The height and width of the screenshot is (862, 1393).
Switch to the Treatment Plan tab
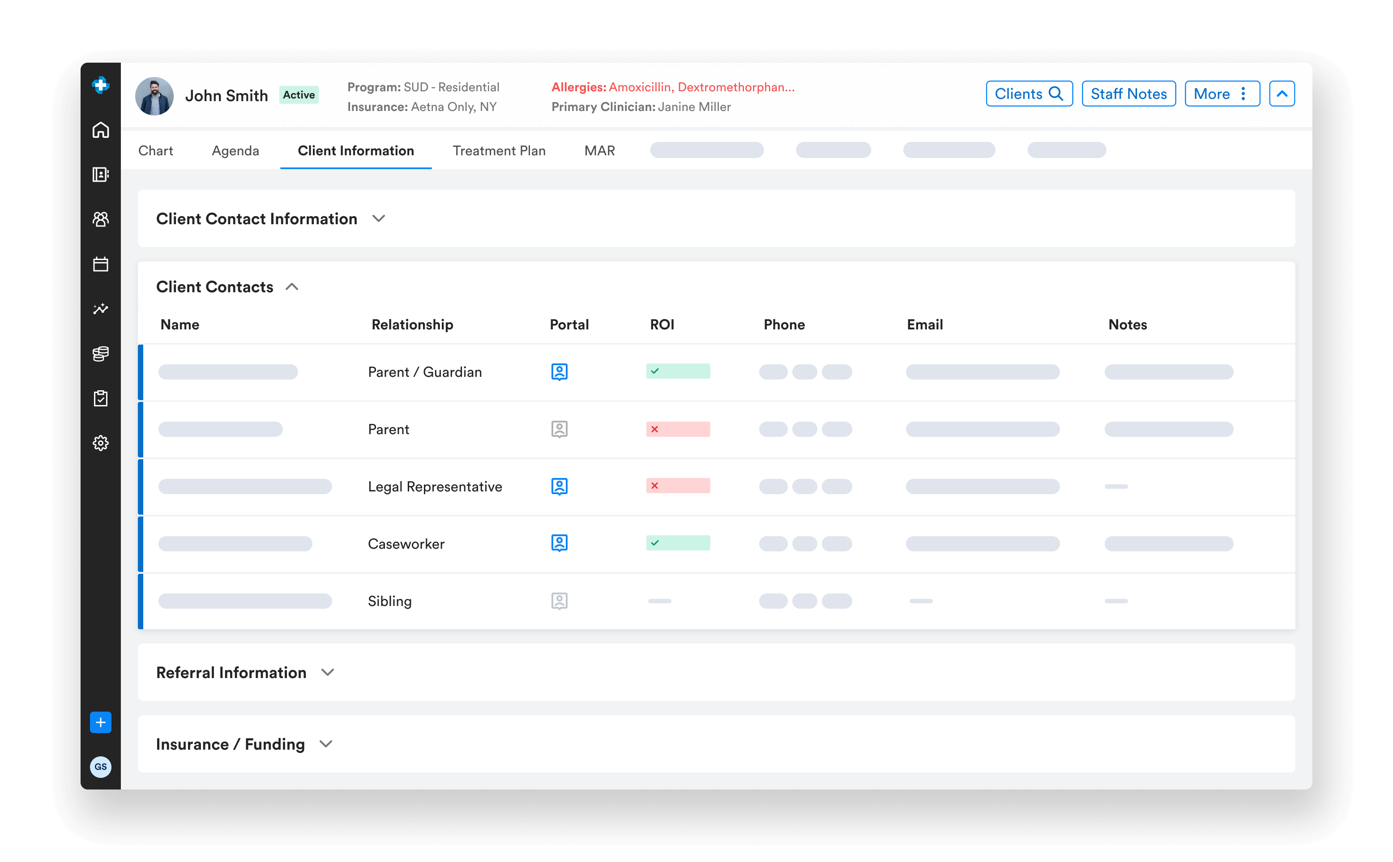click(x=499, y=150)
